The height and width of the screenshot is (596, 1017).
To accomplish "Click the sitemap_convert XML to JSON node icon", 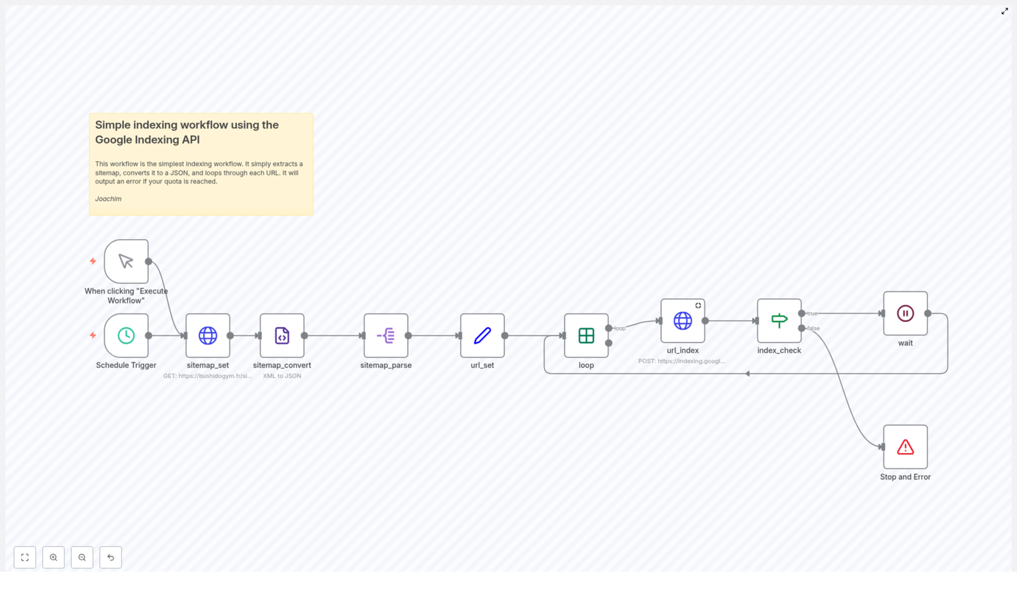I will [x=282, y=335].
